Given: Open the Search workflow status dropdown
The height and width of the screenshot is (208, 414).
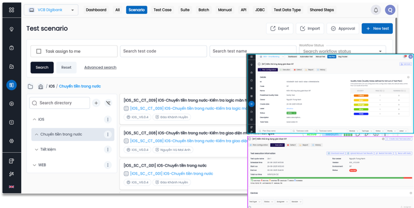Looking at the screenshot, I should [x=342, y=51].
